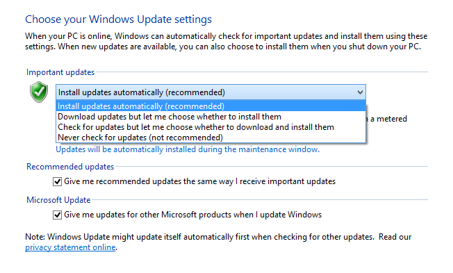Click the Give me recommended updates label
453x273 pixels.
(x=199, y=181)
